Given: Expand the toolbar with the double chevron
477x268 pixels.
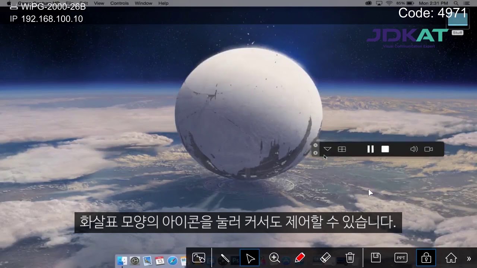Looking at the screenshot, I should click(469, 258).
